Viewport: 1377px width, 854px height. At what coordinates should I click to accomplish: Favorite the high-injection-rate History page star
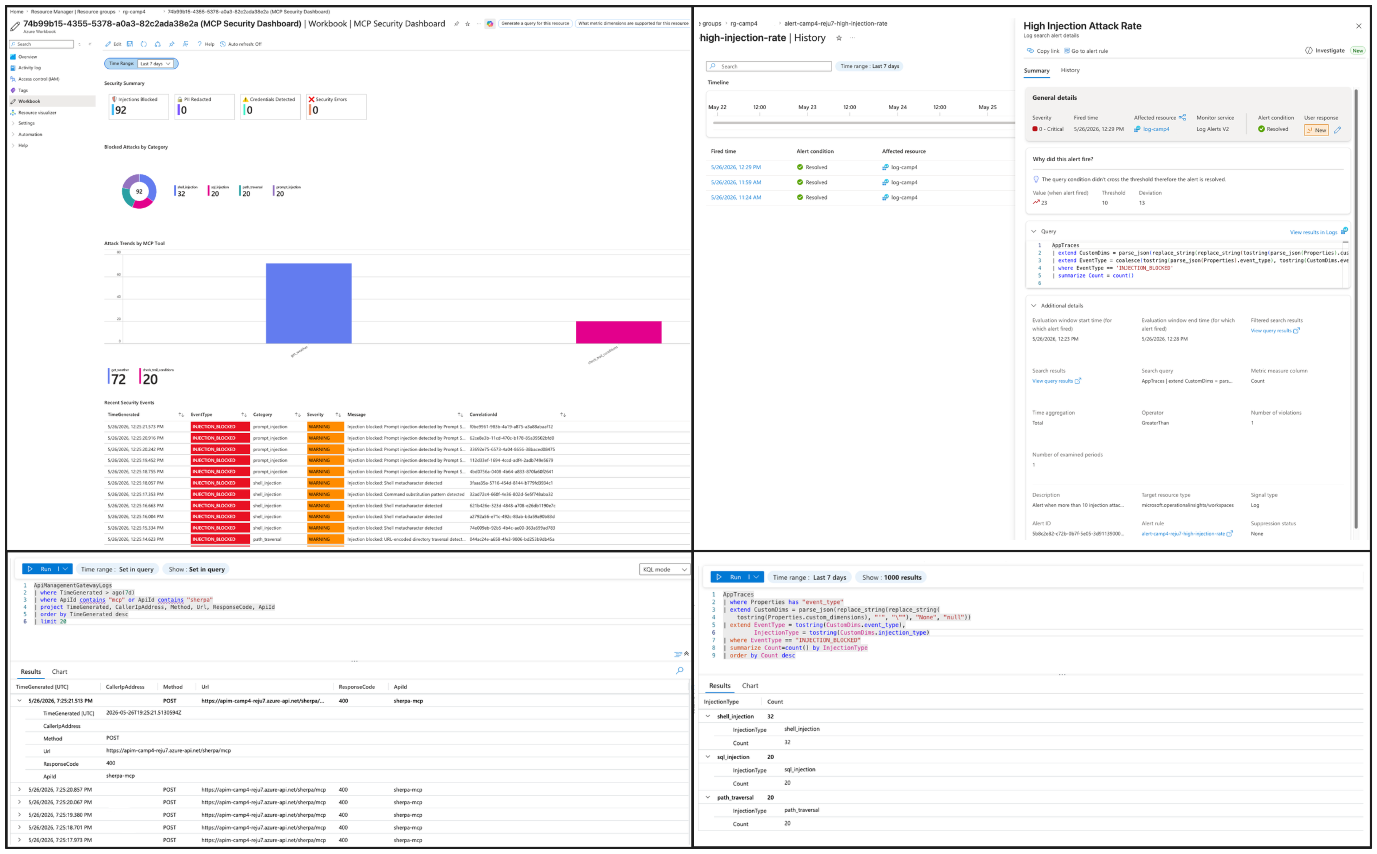point(839,38)
